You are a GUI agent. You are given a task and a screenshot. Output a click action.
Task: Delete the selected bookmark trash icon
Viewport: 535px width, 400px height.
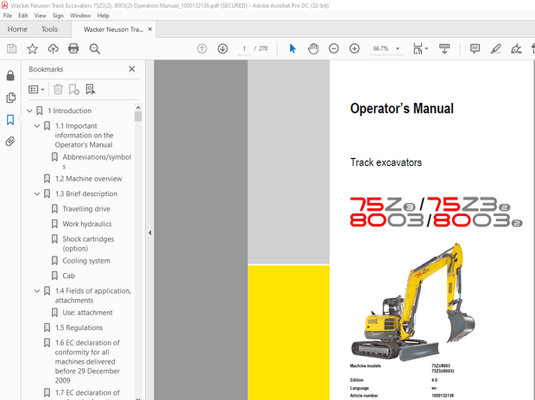point(58,90)
